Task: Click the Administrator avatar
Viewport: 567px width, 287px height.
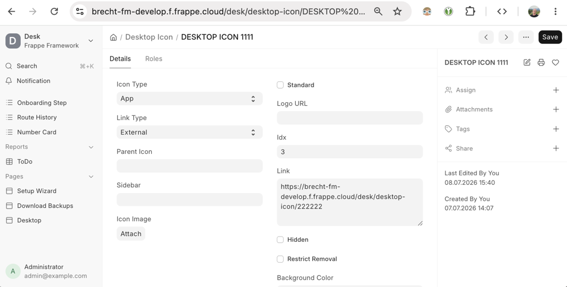Action: pos(12,271)
